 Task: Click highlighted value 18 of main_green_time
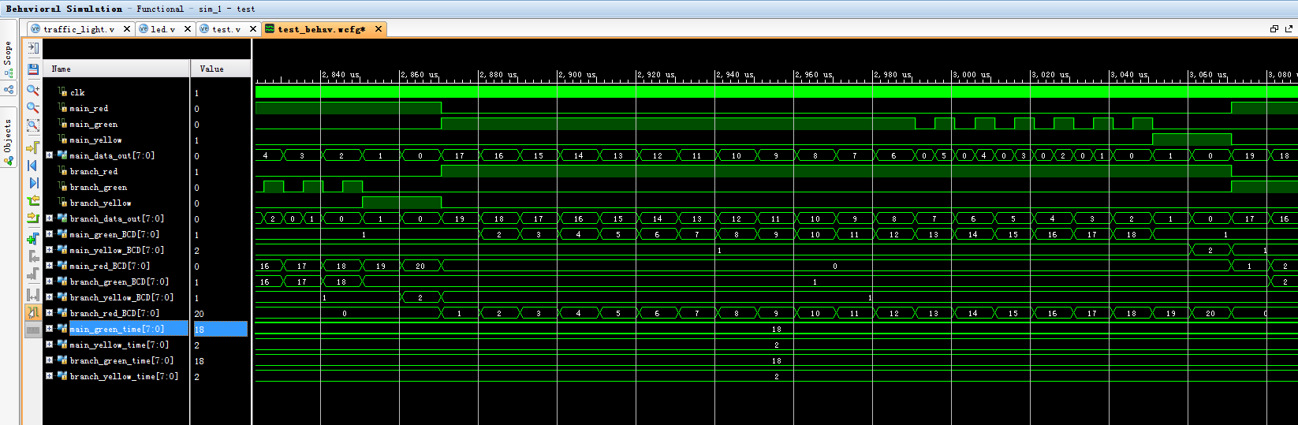tap(221, 329)
